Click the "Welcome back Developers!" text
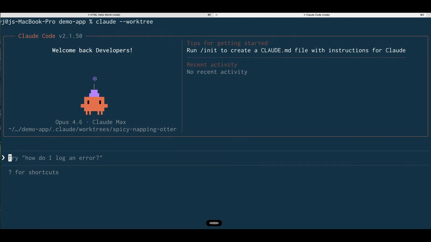 (x=92, y=50)
